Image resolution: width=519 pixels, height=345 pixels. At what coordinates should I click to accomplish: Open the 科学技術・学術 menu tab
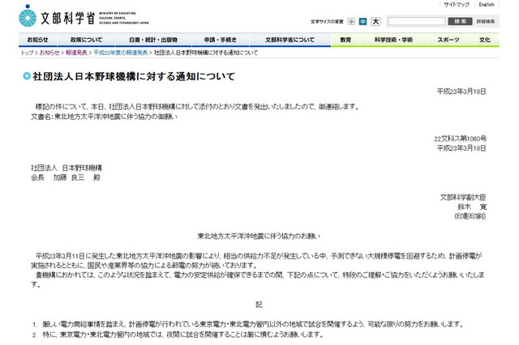[393, 40]
